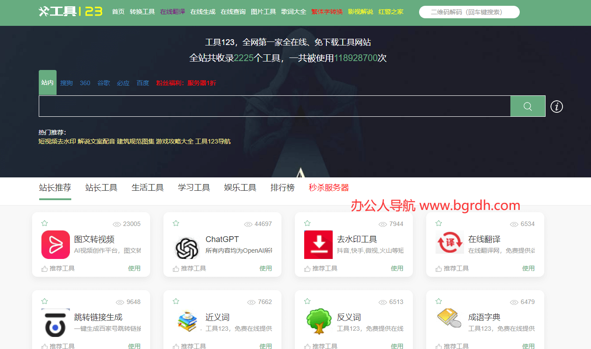Open 图片工具 in top navigation

tap(263, 12)
